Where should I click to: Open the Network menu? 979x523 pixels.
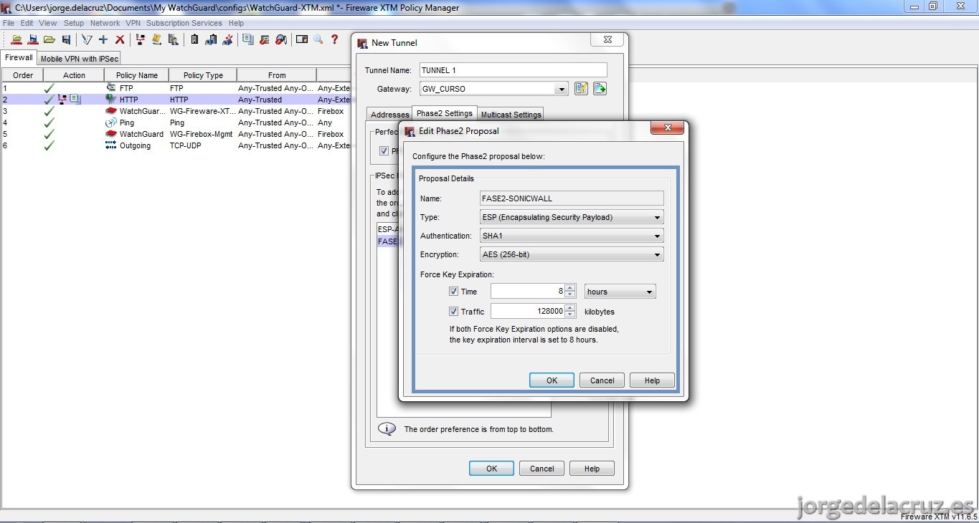coord(105,23)
